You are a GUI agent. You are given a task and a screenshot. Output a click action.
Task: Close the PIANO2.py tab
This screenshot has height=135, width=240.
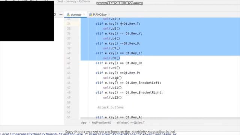pos(109,15)
